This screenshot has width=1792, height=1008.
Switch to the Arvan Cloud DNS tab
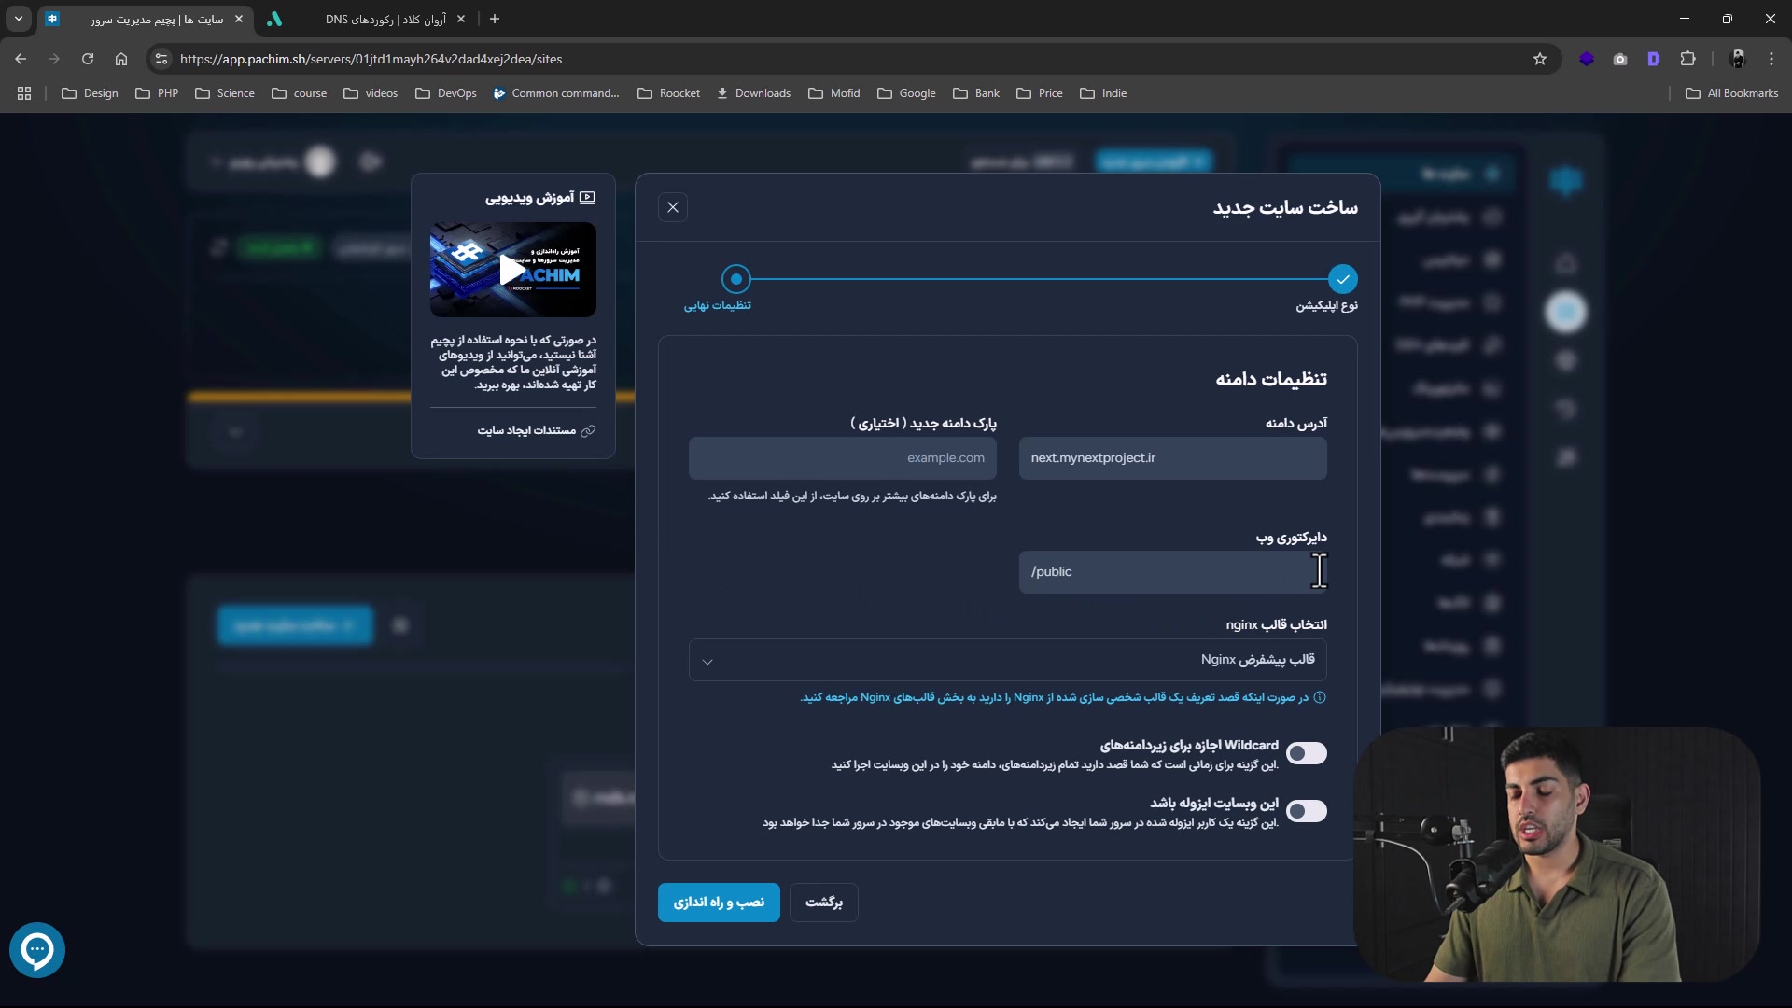tap(385, 19)
